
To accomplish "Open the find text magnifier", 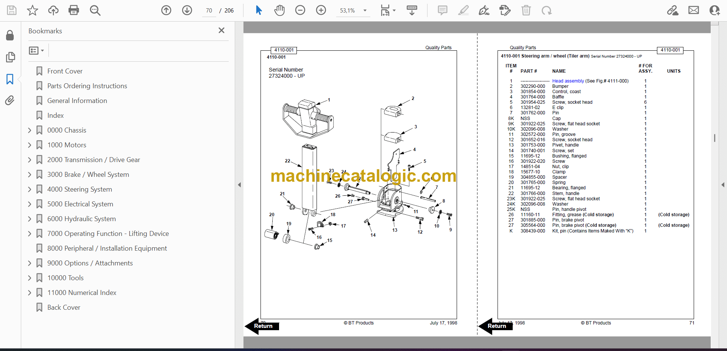I will (95, 10).
